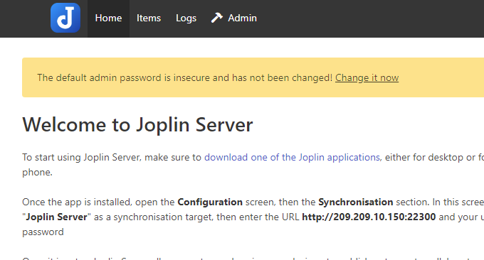Open 'download one of the Joplin applications' link

[x=292, y=158]
